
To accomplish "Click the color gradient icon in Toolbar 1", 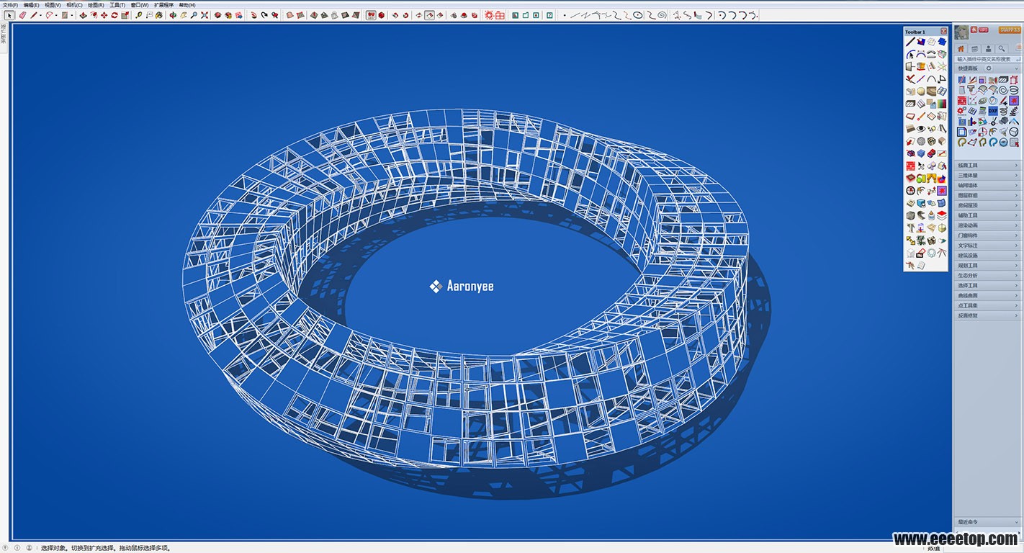I will [x=941, y=103].
